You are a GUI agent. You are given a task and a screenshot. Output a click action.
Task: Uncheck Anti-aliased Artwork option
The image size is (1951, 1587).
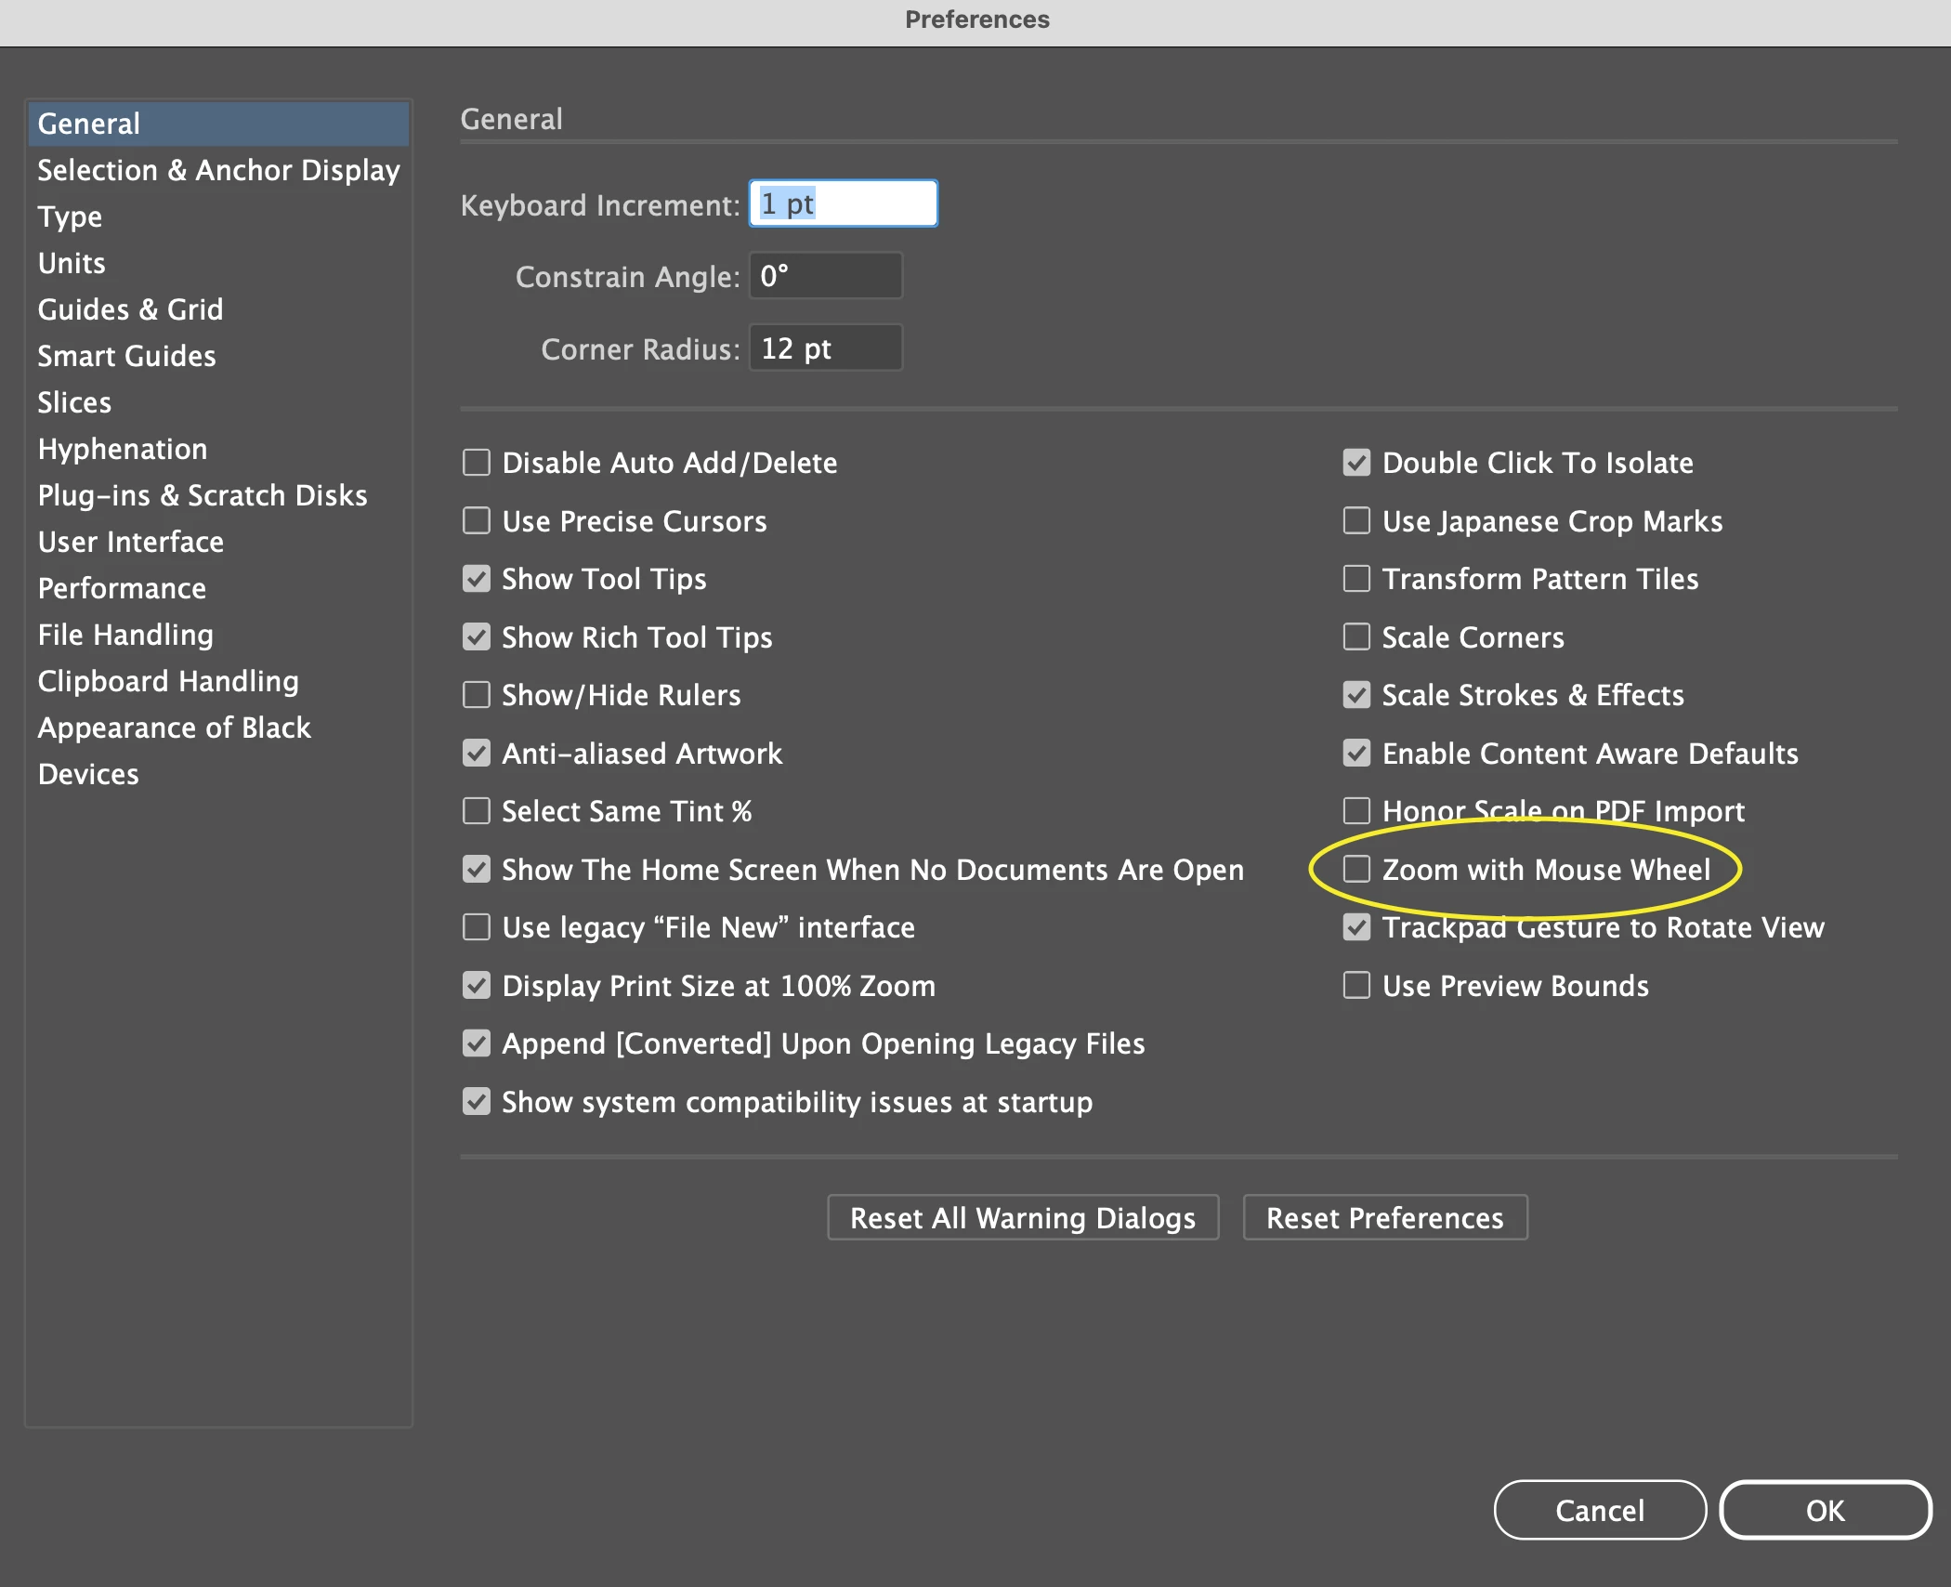tap(477, 753)
